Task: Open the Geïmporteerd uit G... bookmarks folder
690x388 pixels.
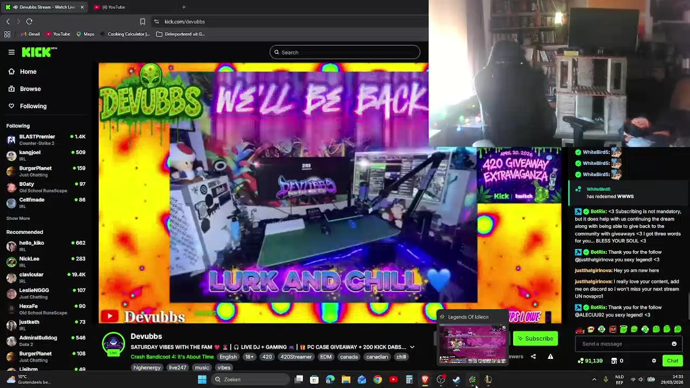Action: [181, 34]
